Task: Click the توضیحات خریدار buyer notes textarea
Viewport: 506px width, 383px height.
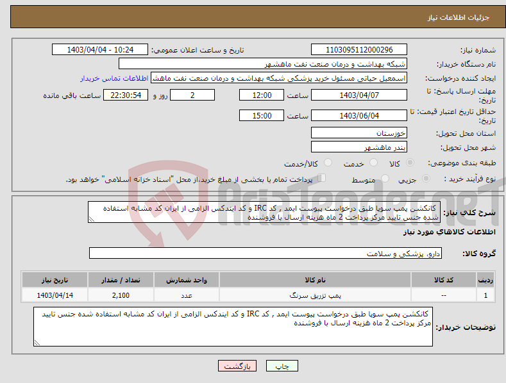Action: [233, 327]
